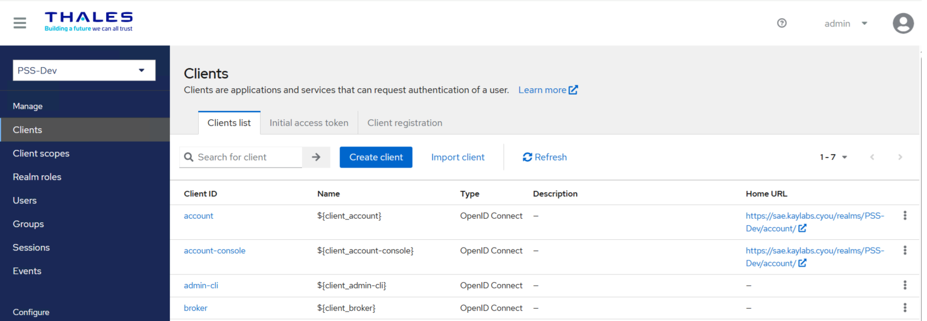Click the Thales logo
927x321 pixels.
[88, 21]
